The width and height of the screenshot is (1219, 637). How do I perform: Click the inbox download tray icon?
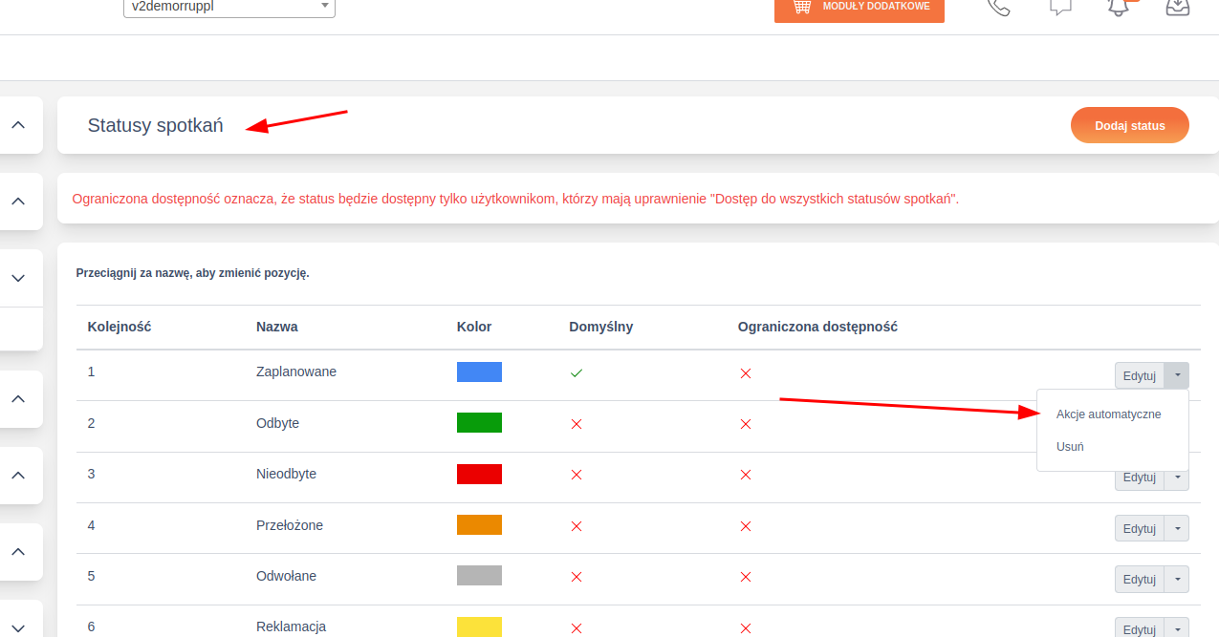click(x=1178, y=7)
